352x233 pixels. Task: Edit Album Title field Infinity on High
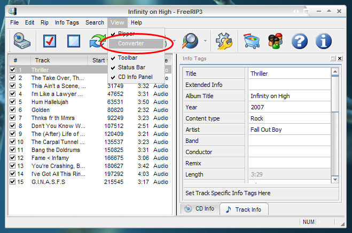click(x=290, y=96)
